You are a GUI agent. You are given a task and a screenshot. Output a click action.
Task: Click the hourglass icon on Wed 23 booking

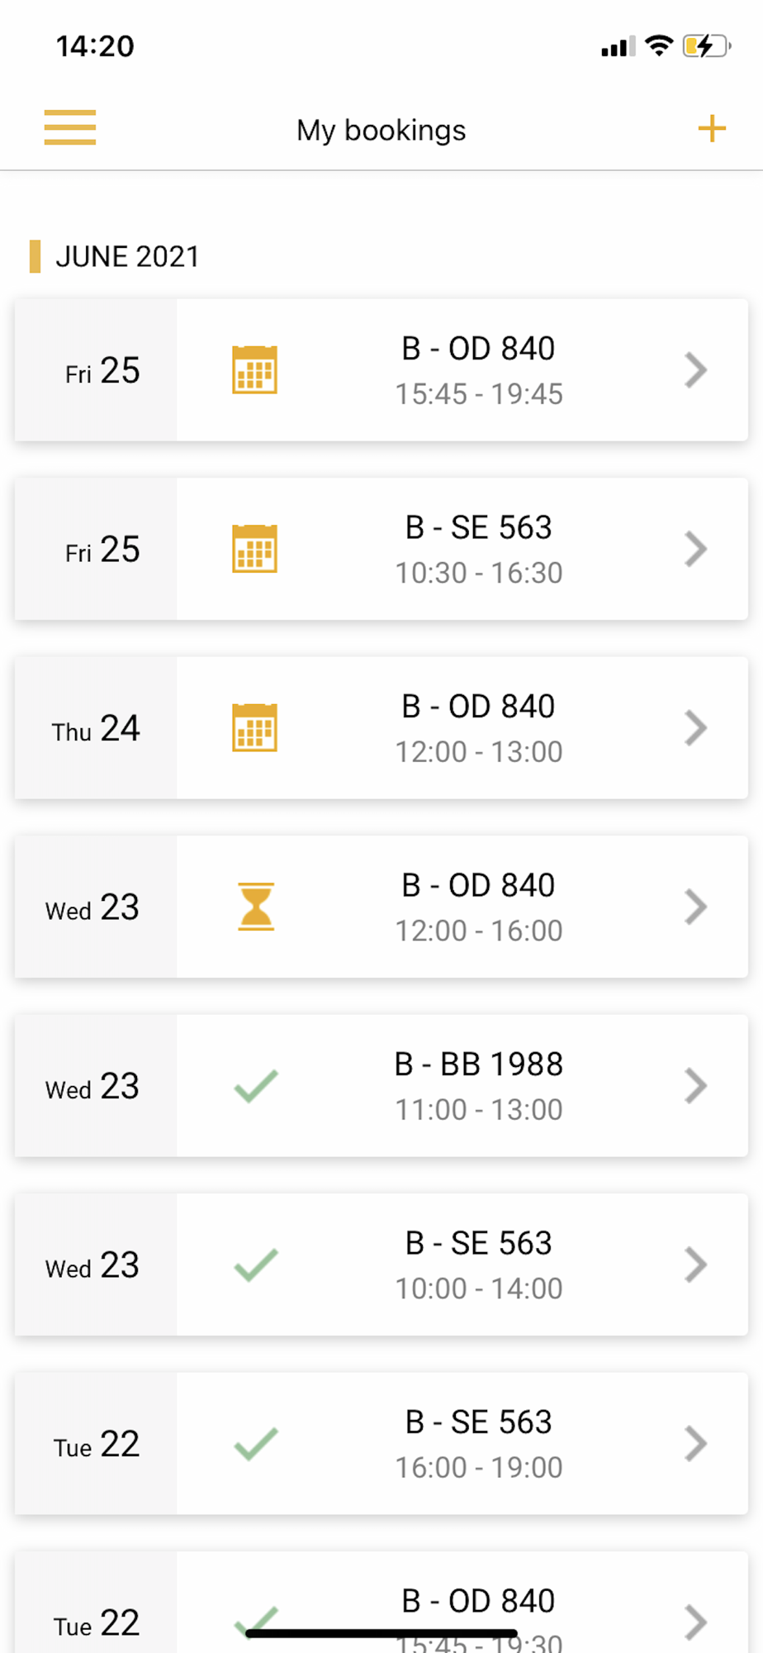(256, 907)
